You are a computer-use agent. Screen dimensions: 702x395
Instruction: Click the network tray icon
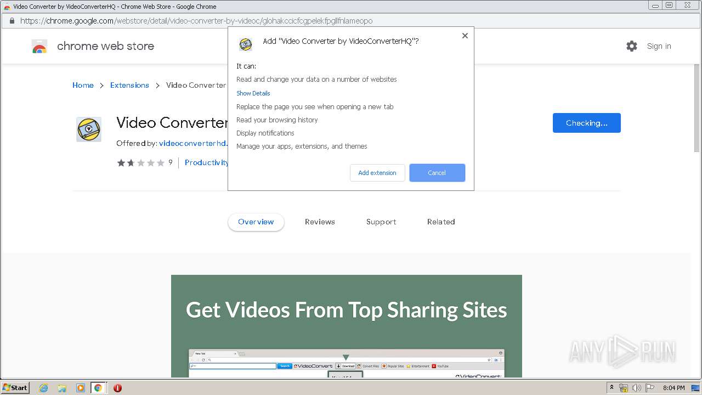click(624, 388)
